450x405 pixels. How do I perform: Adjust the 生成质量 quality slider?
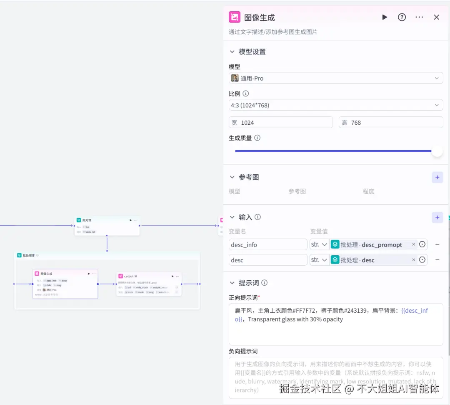pyautogui.click(x=436, y=151)
